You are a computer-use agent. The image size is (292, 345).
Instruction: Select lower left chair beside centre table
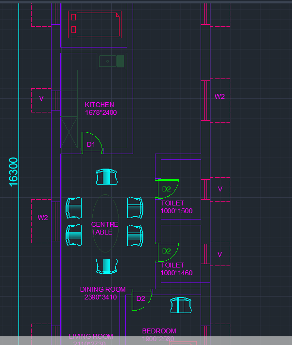point(74,235)
